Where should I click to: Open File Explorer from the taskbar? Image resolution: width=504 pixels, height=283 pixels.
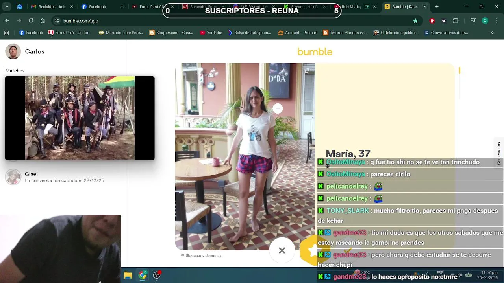[x=128, y=275]
